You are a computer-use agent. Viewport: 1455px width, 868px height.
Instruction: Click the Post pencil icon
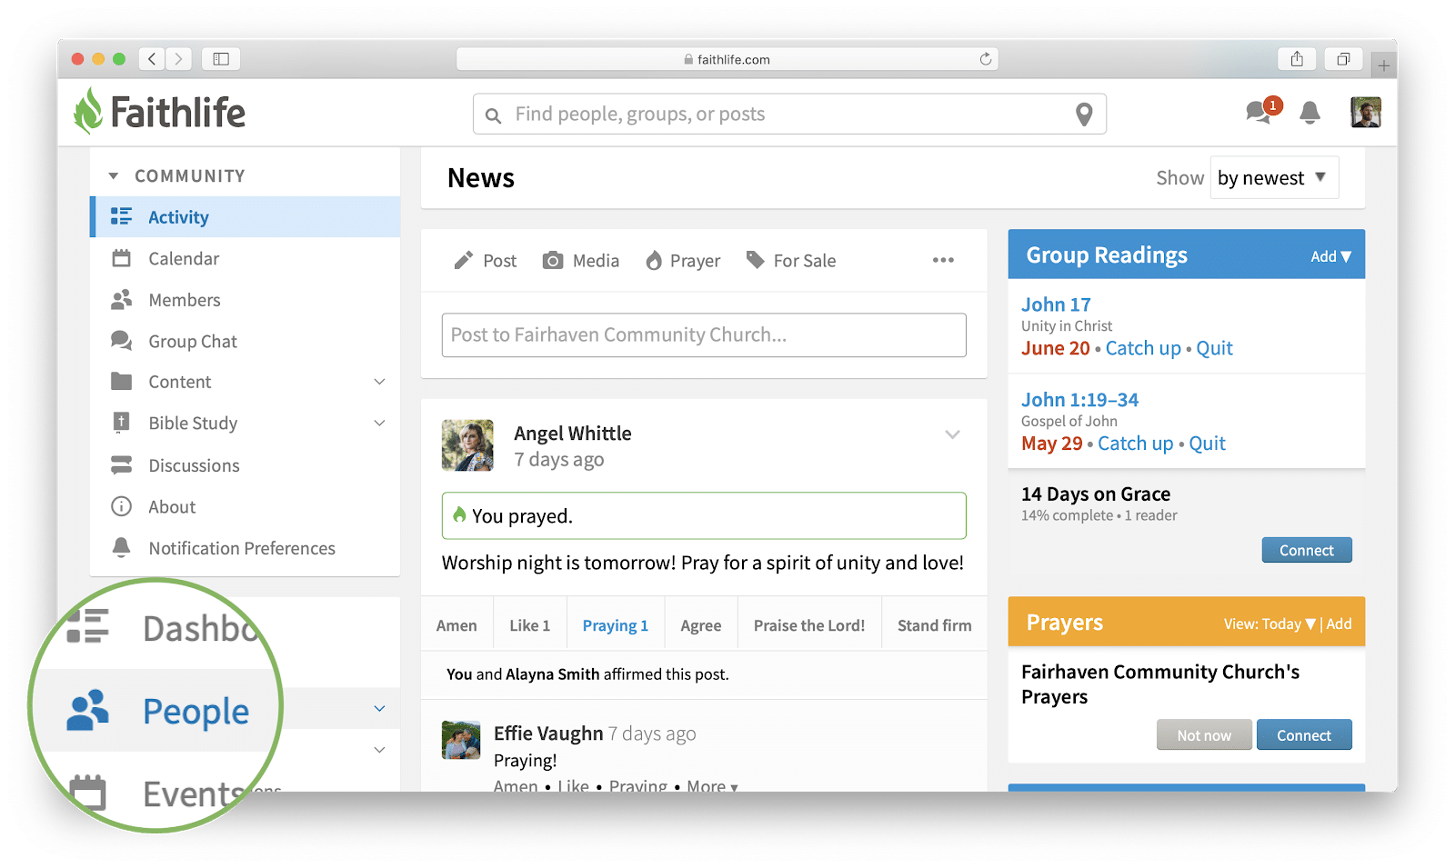point(464,261)
